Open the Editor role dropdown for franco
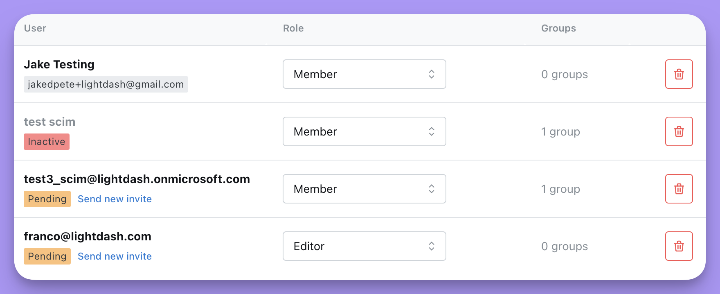The image size is (720, 294). pyautogui.click(x=364, y=246)
